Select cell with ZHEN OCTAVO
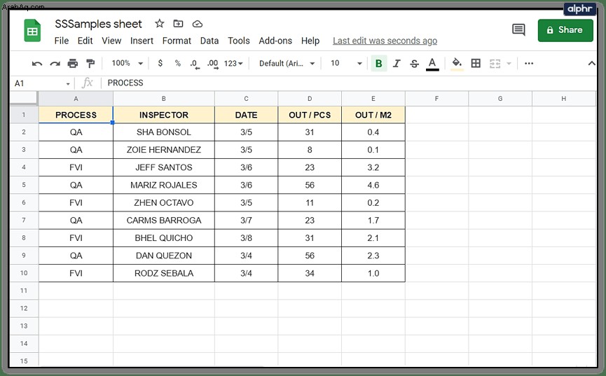Viewport: 606px width, 376px height. pyautogui.click(x=164, y=202)
